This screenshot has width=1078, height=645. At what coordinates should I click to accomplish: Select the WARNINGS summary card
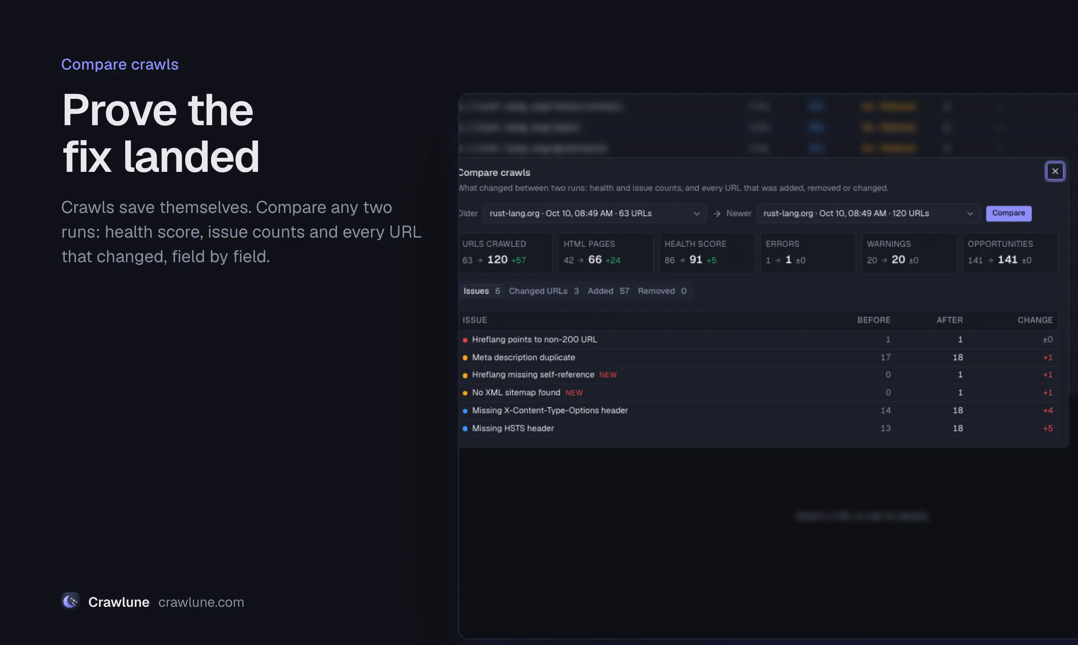click(x=909, y=253)
